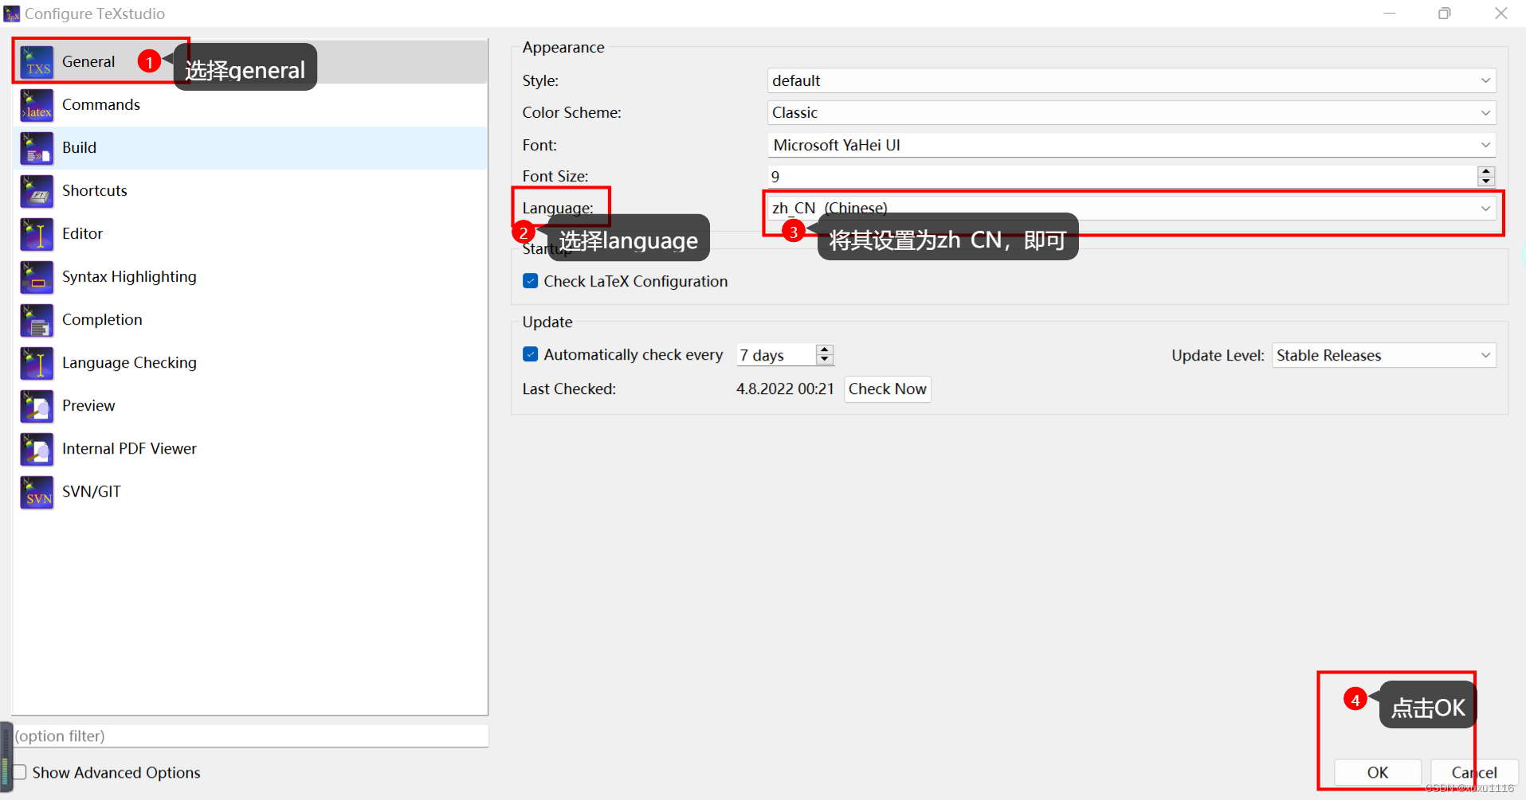
Task: Click the option filter search box
Action: point(250,736)
